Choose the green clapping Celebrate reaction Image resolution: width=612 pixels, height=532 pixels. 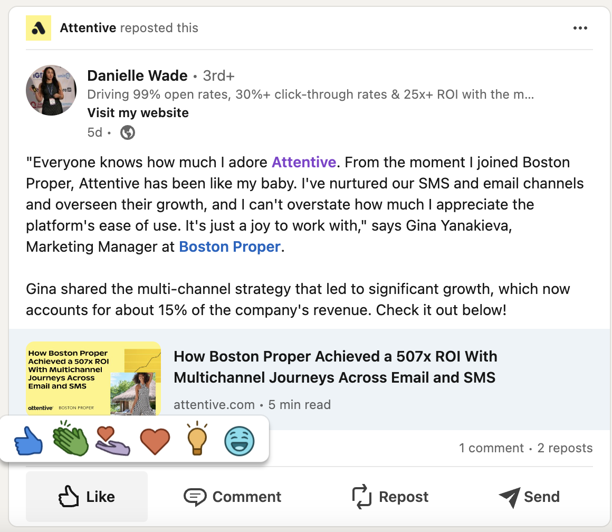[70, 439]
